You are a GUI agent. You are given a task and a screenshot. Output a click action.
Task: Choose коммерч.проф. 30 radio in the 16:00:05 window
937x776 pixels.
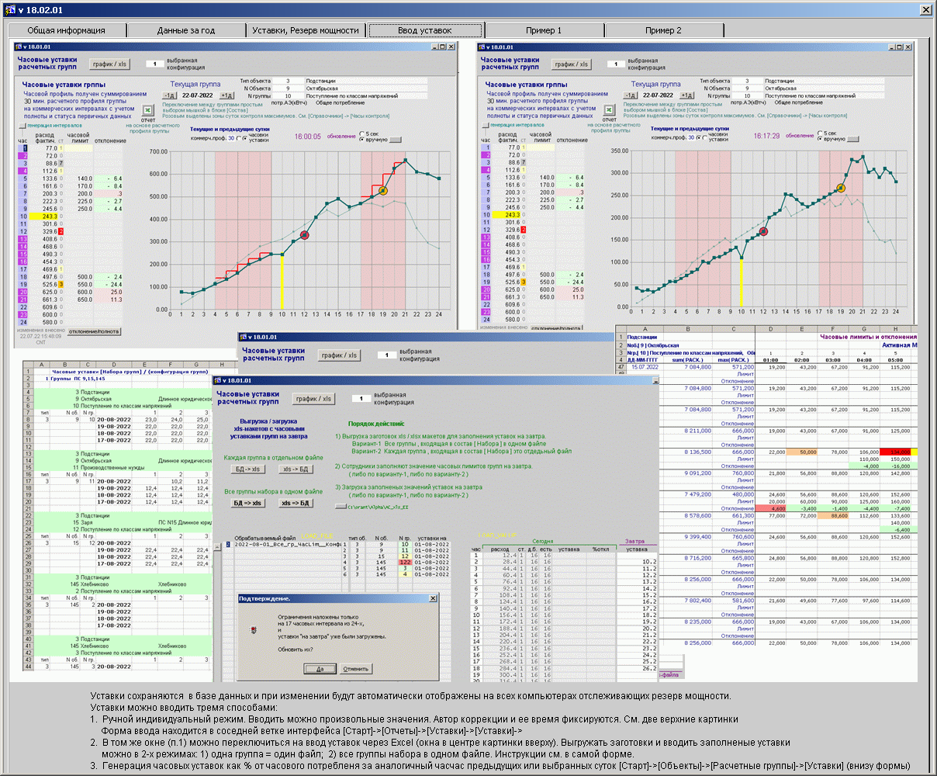tap(238, 138)
